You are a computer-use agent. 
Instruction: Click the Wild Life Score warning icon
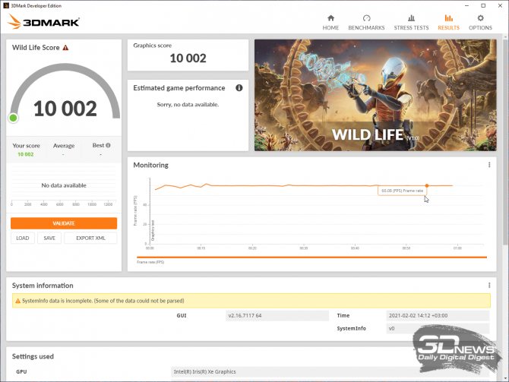65,48
